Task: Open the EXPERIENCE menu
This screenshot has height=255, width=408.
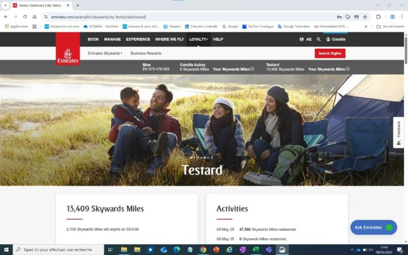Action: pyautogui.click(x=138, y=39)
